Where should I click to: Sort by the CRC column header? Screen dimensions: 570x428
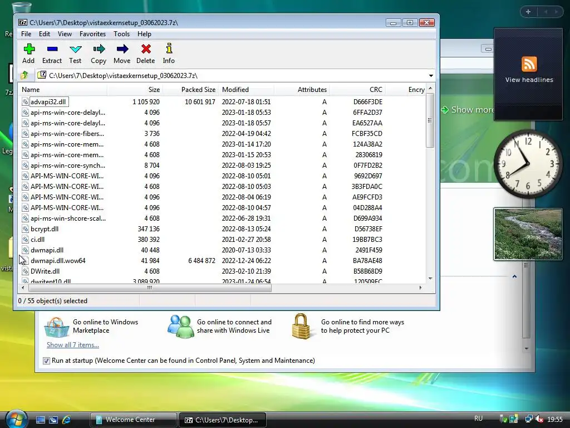point(357,90)
